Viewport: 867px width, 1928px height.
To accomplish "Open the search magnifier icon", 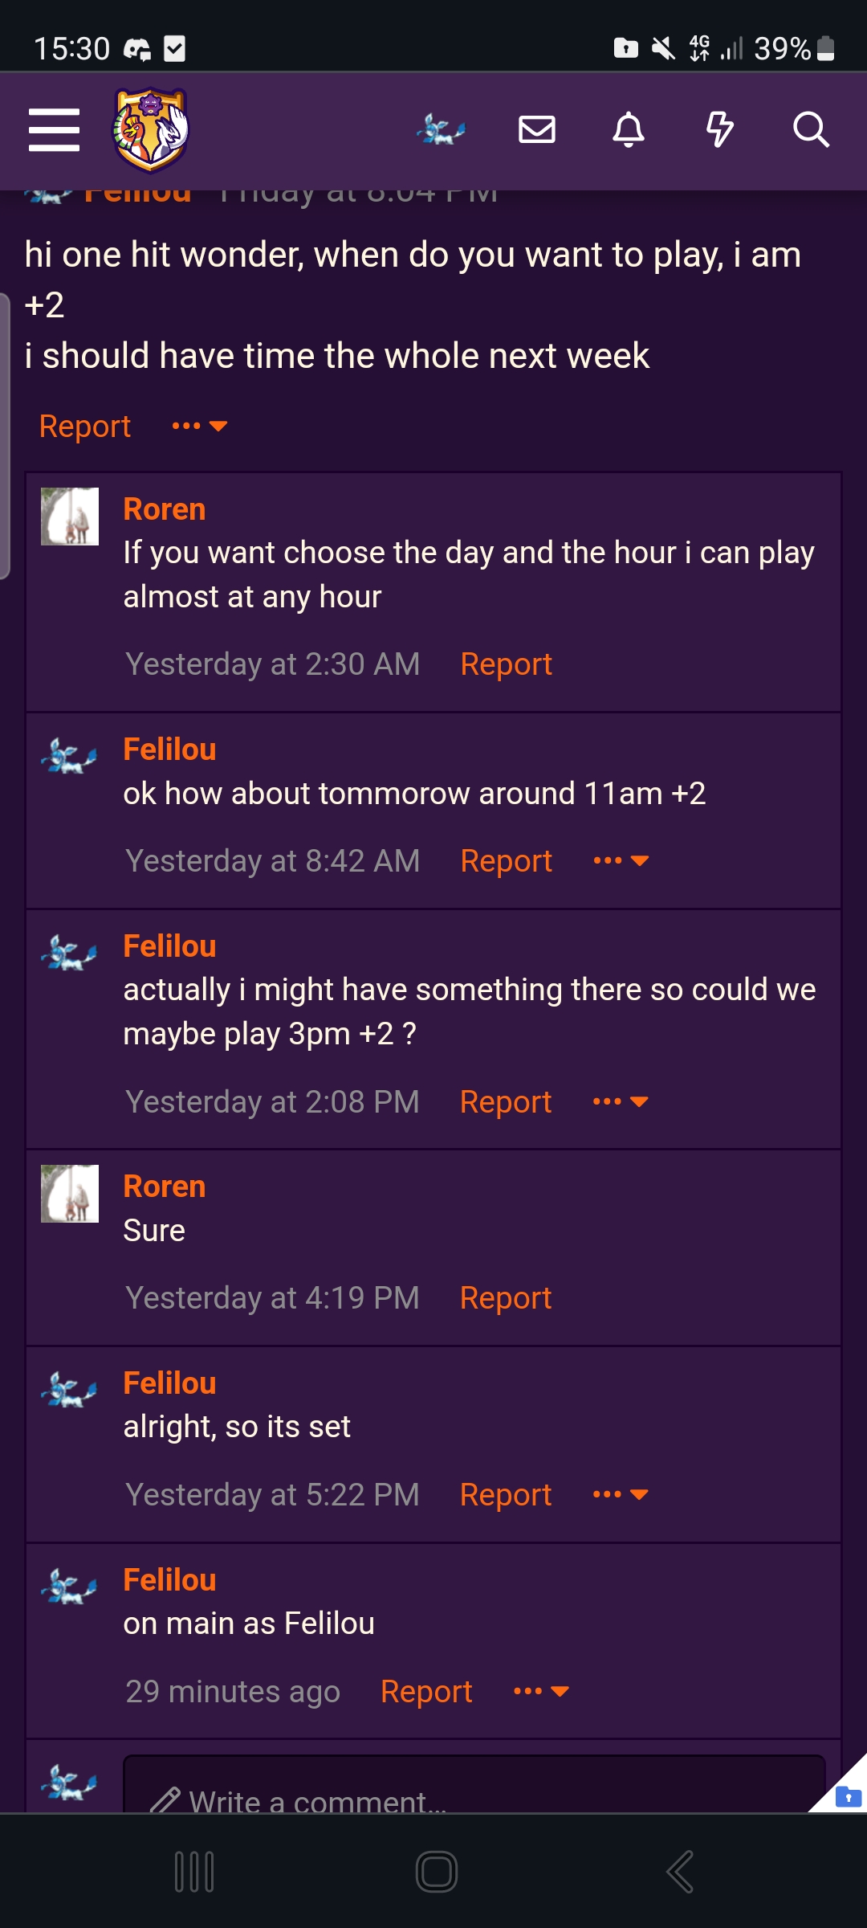I will point(811,129).
